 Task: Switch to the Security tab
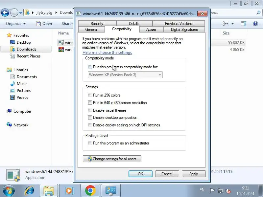97,23
